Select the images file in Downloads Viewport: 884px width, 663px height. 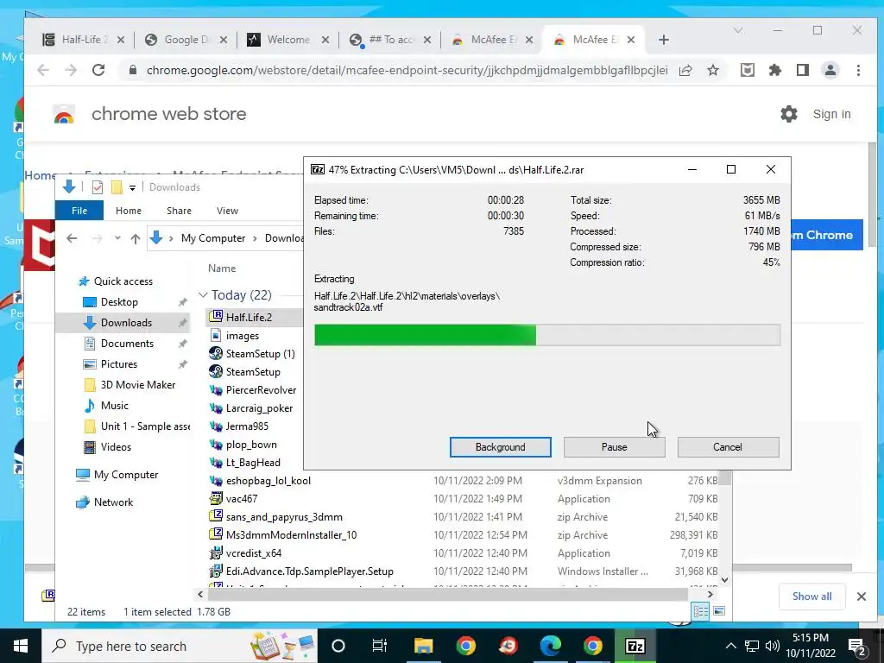tap(243, 336)
